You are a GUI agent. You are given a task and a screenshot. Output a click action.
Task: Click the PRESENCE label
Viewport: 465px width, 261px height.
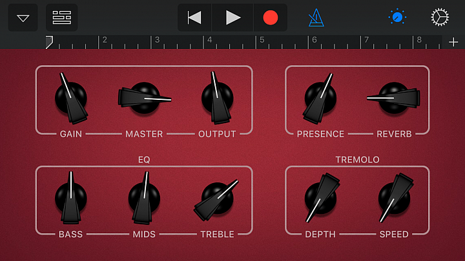(320, 134)
